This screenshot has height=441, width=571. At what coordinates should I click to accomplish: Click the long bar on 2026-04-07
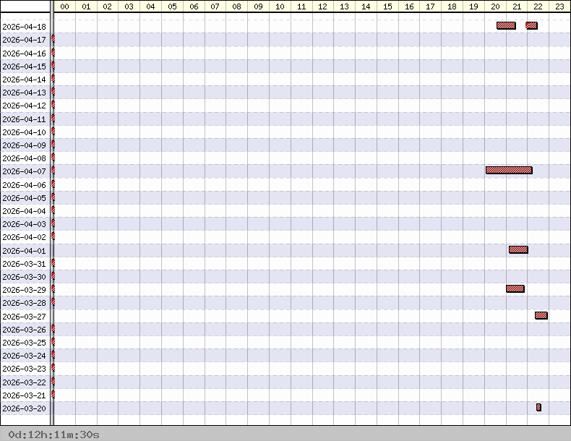pyautogui.click(x=509, y=171)
